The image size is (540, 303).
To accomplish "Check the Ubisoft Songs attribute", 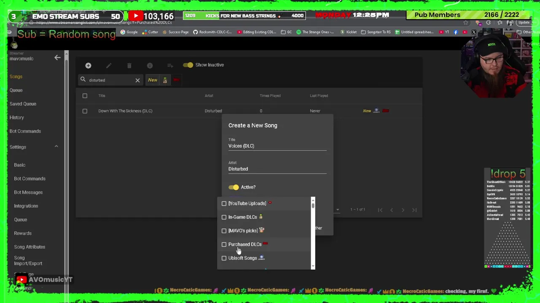I will pyautogui.click(x=224, y=258).
